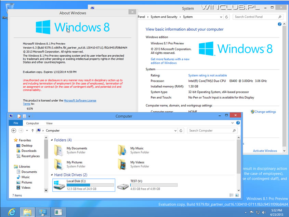
Task: Open Customize Quick Access Toolbar dropdown
Action: (29, 116)
